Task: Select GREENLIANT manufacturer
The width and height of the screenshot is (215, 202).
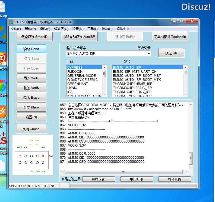Action: click(84, 84)
